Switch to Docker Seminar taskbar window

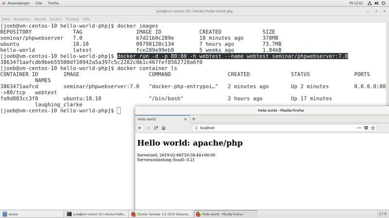click(x=161, y=214)
